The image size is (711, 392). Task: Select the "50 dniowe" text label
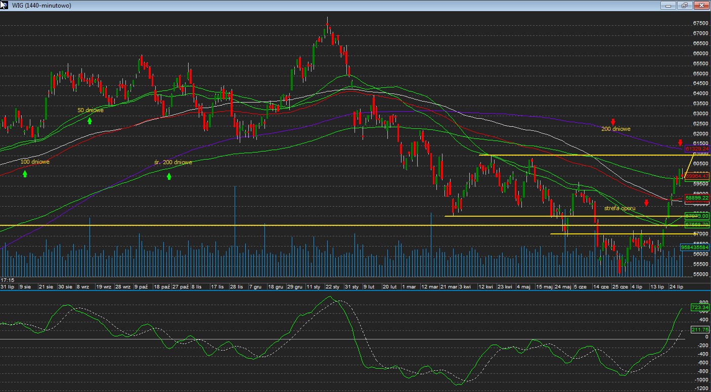91,110
